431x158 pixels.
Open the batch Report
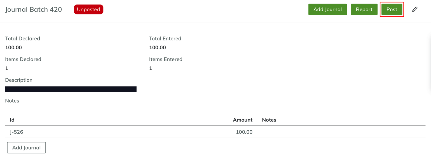(364, 9)
